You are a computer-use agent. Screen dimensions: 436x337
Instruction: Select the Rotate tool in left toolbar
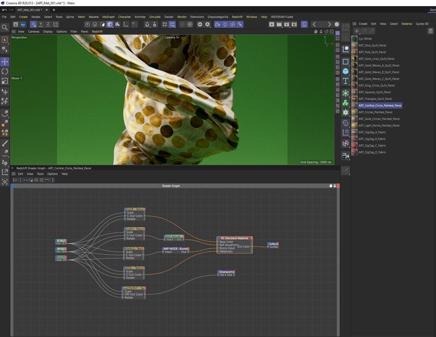tap(5, 71)
